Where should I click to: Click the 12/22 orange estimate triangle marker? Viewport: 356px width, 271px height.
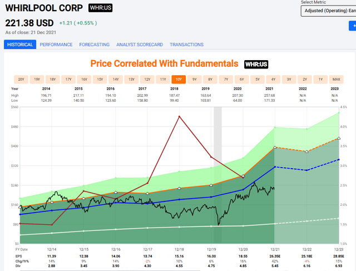(306, 151)
